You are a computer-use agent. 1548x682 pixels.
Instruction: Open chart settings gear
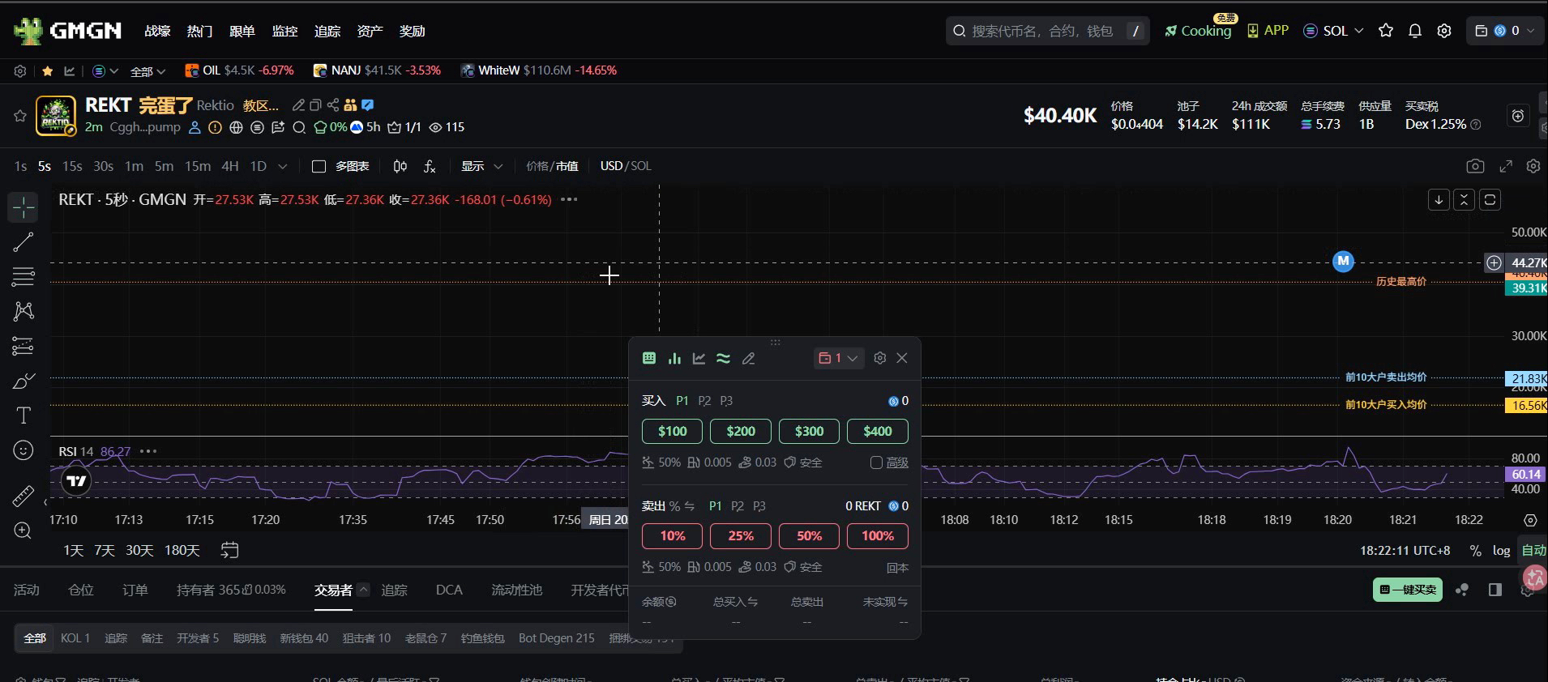[x=1533, y=166]
